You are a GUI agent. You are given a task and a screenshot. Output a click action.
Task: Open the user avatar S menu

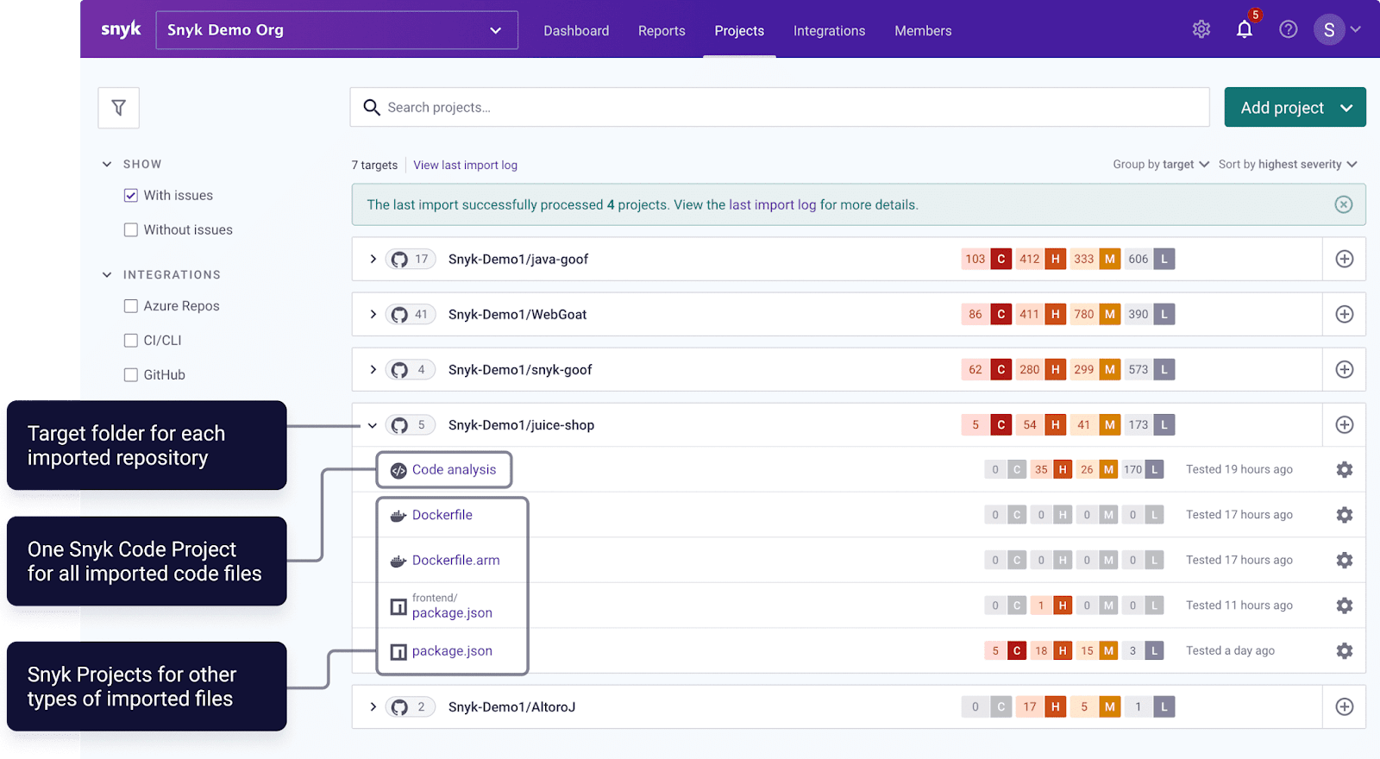pos(1337,29)
